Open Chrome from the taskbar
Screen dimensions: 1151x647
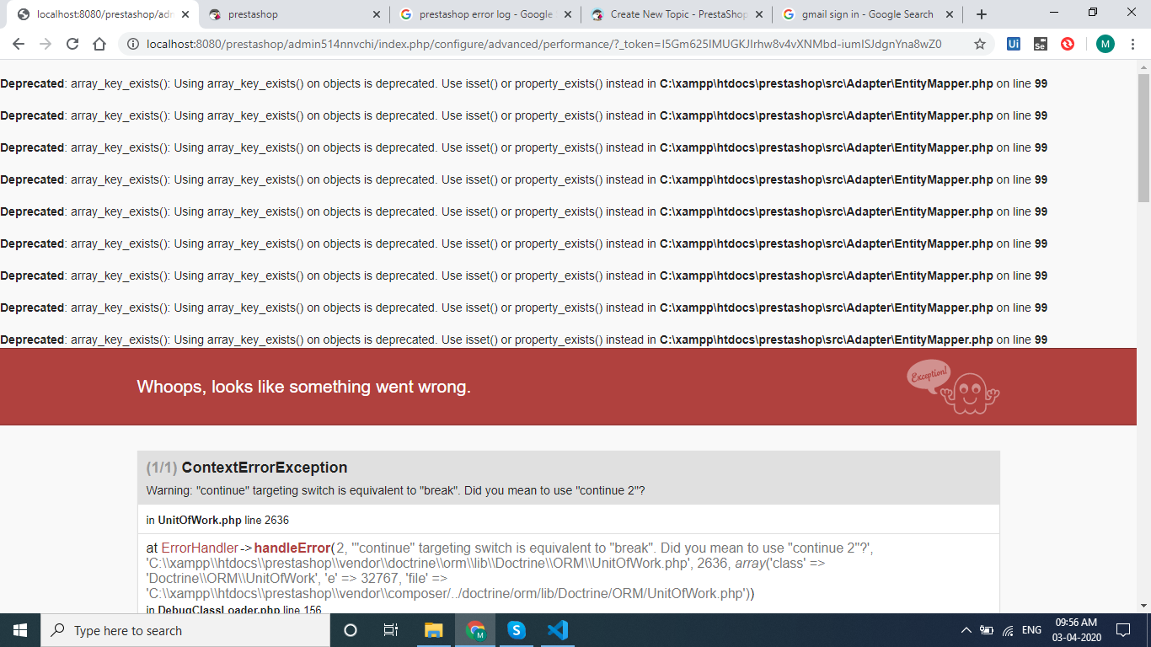click(x=475, y=630)
